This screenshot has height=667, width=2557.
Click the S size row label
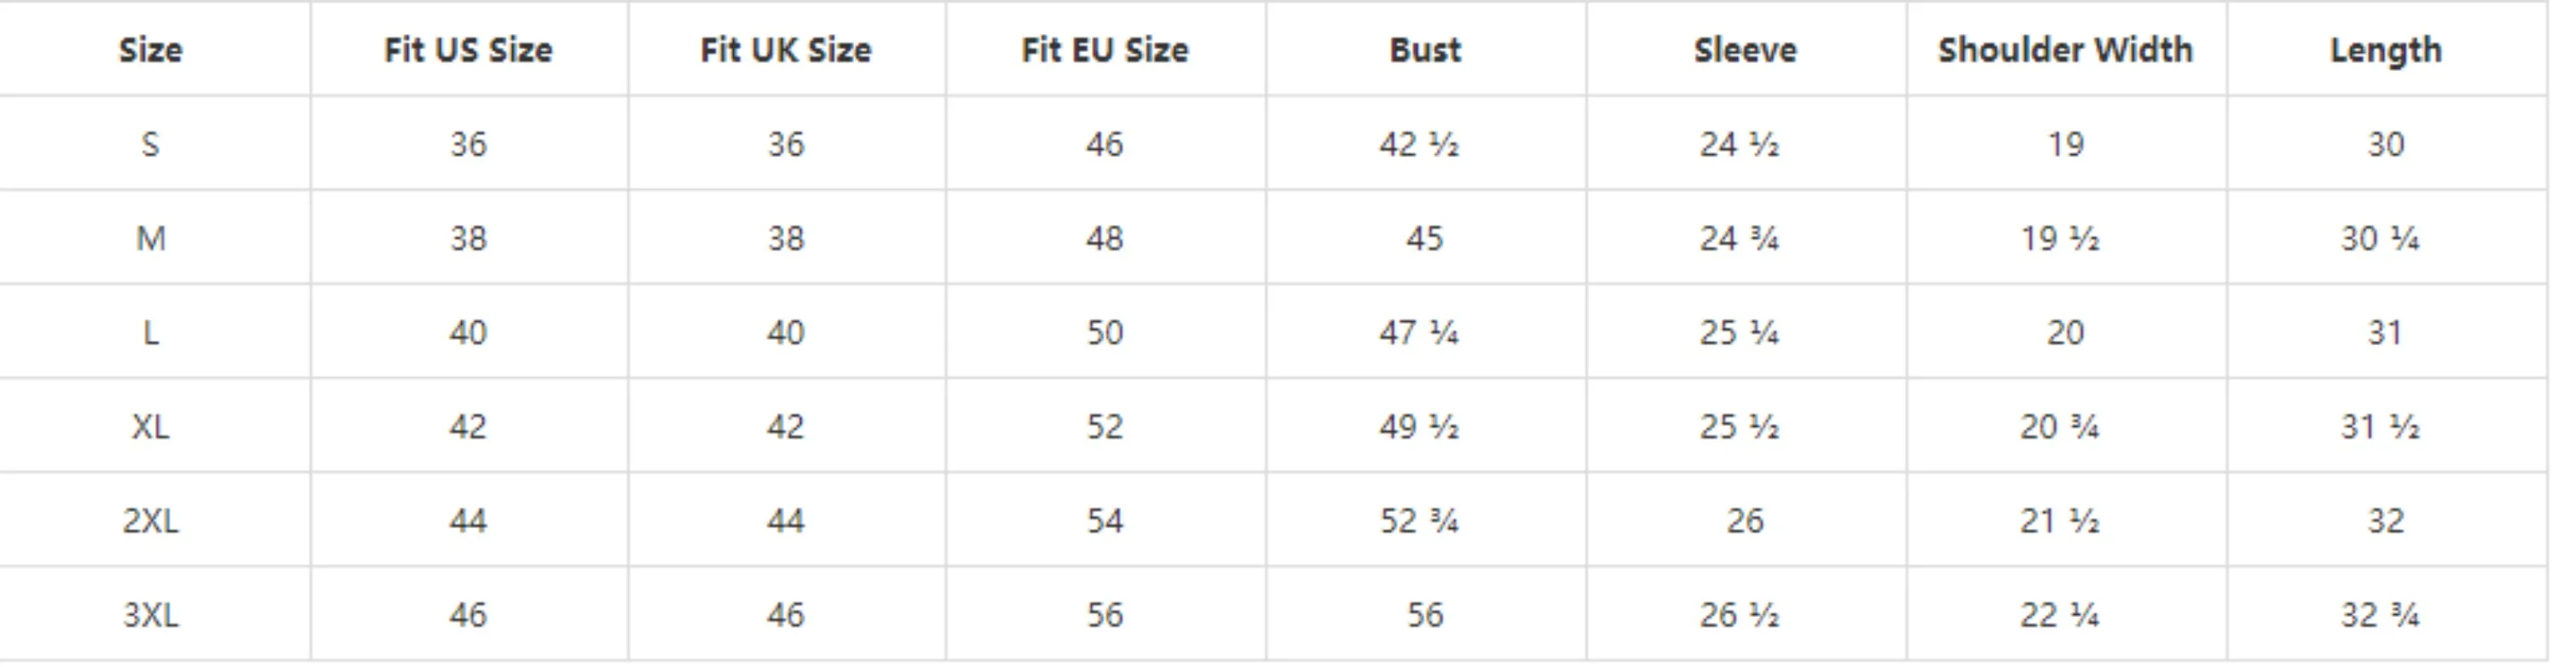click(x=151, y=145)
